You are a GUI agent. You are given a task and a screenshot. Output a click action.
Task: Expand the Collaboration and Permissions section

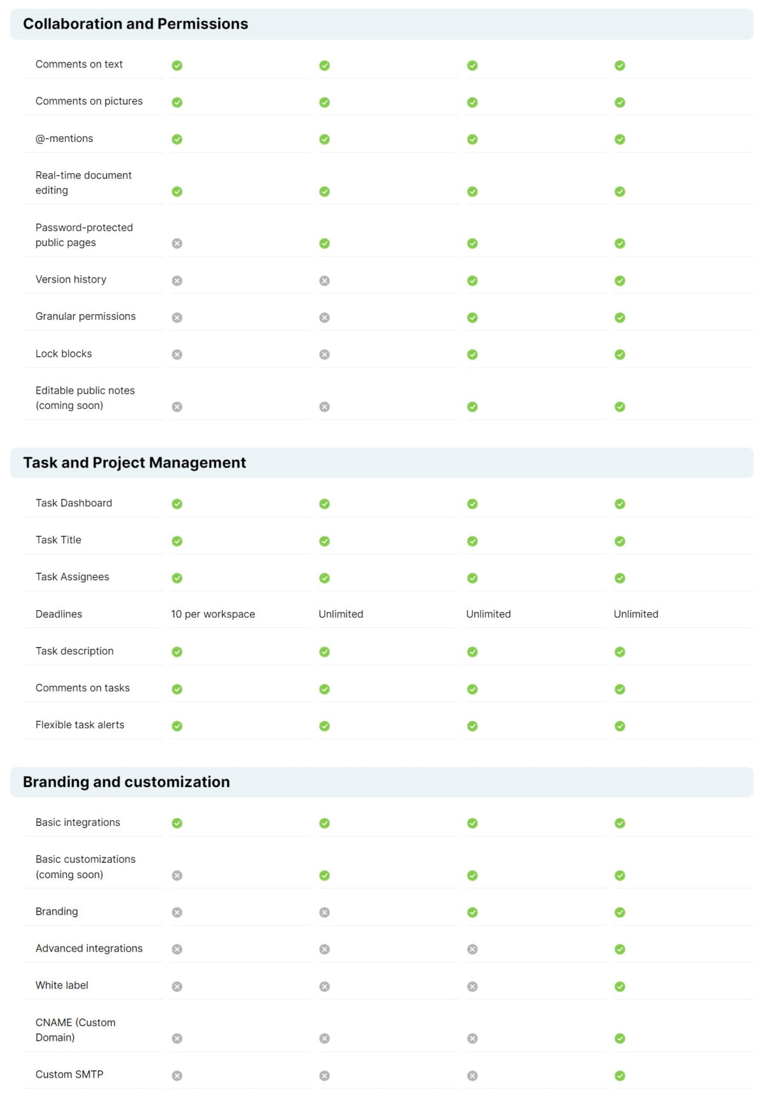click(x=135, y=24)
